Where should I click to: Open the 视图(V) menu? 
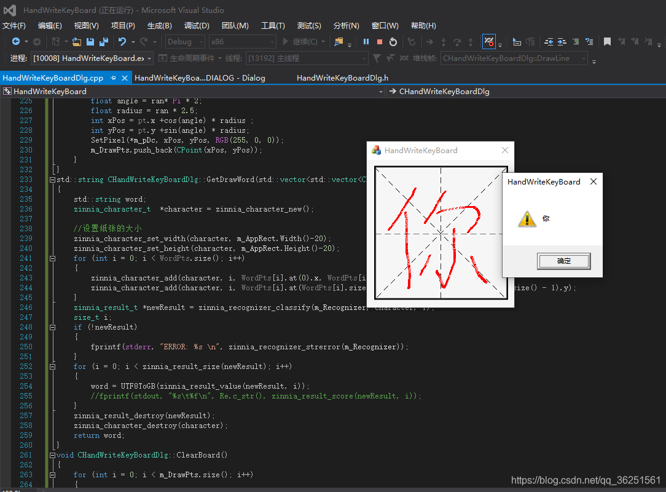click(x=86, y=26)
